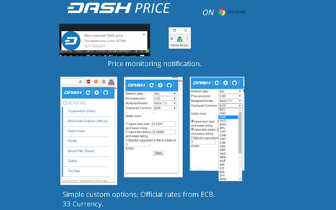The image size is (336, 210).
Task: Open the BitcoinTalk Thread quicklink
Action: (x=81, y=151)
